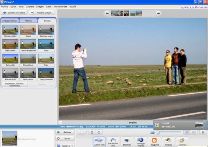Create a Collage

[168, 142]
